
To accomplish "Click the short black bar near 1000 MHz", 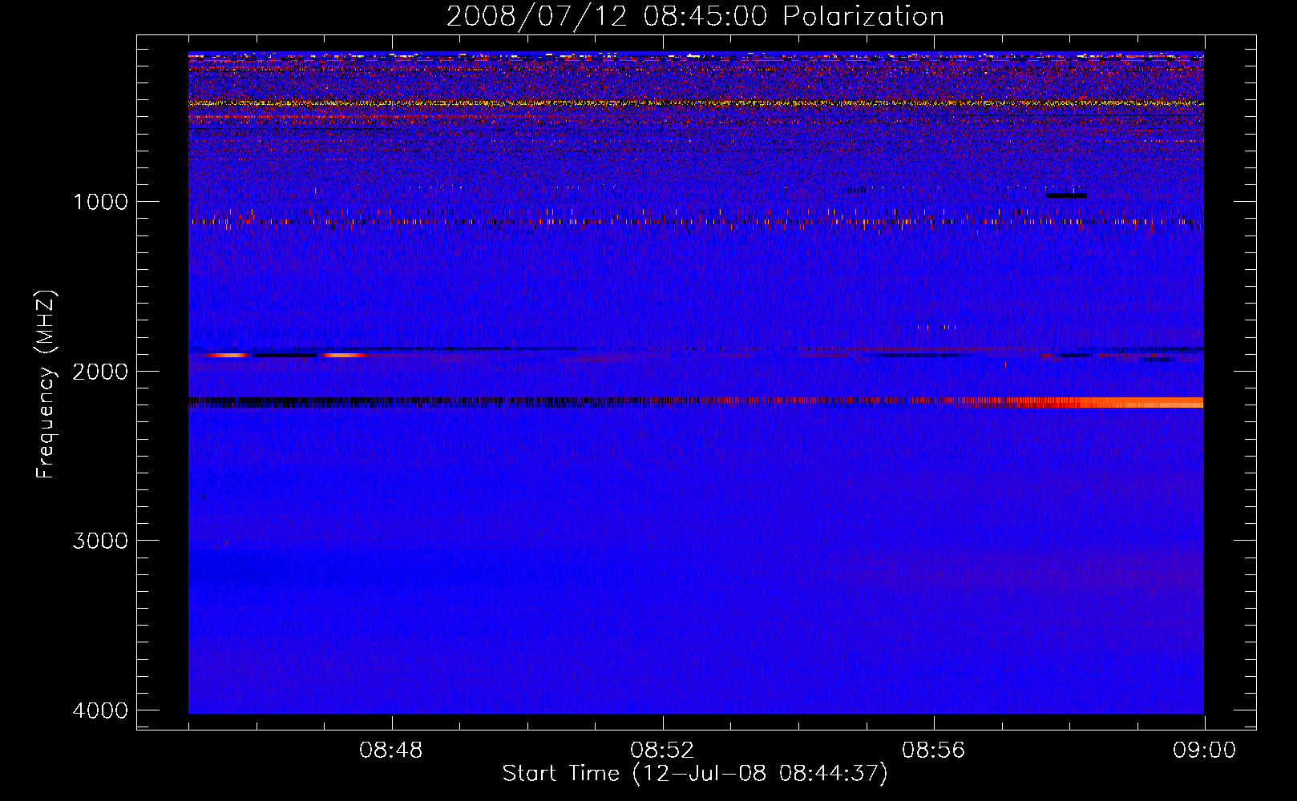I will [x=1066, y=195].
